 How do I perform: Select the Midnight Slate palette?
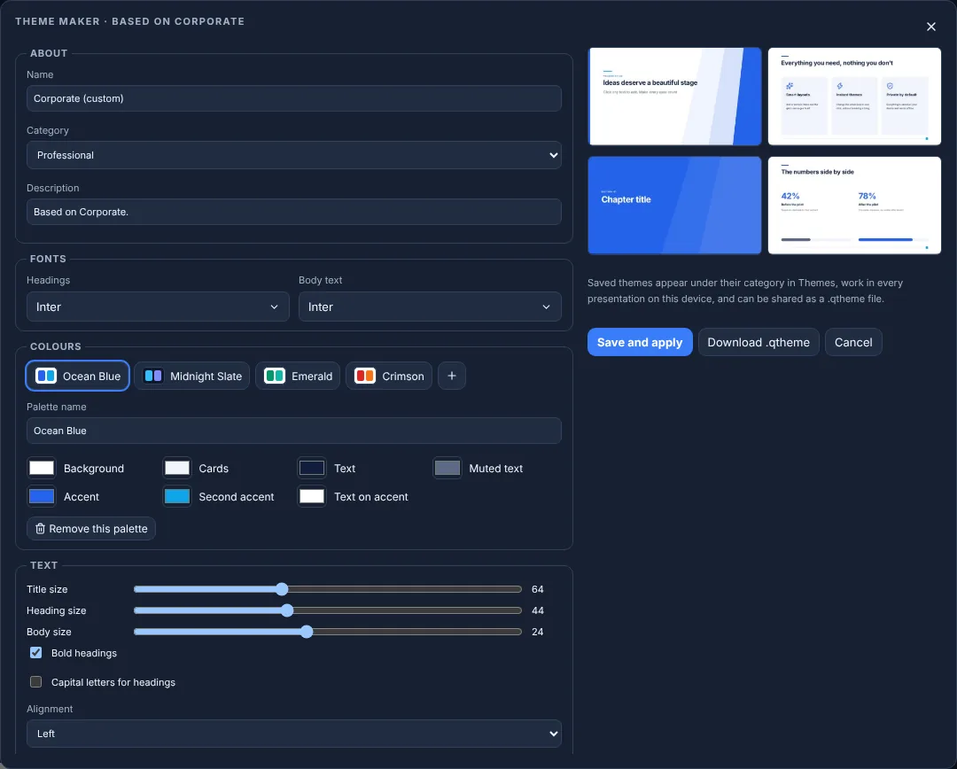pos(192,376)
